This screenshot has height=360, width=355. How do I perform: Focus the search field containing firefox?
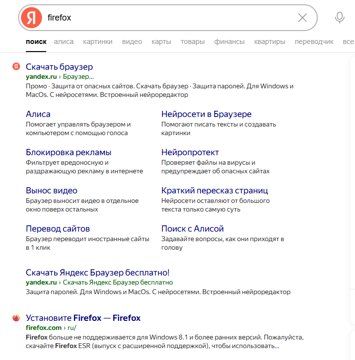[x=167, y=18]
